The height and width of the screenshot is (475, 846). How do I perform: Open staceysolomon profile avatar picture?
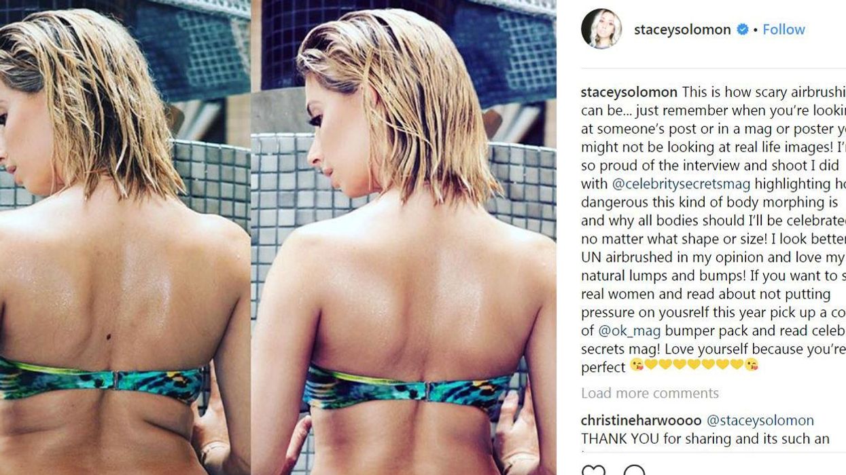[601, 29]
